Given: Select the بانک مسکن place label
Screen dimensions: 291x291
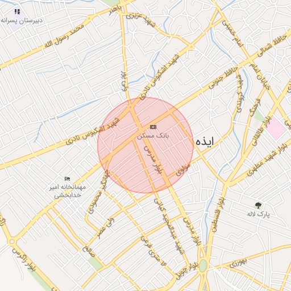Looking at the screenshot, I should (x=153, y=135).
